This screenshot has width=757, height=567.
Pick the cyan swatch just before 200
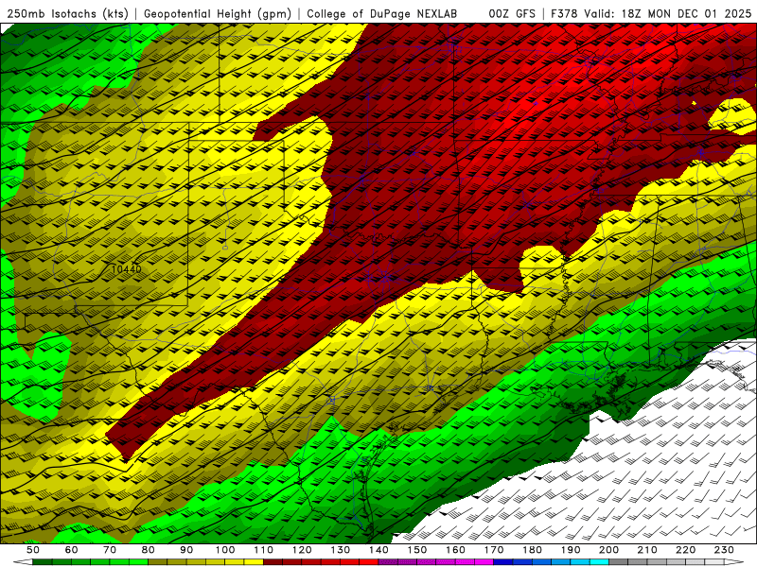point(599,562)
